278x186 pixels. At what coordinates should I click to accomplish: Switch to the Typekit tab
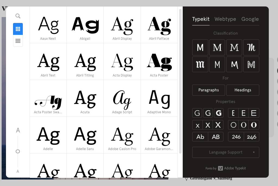click(201, 19)
